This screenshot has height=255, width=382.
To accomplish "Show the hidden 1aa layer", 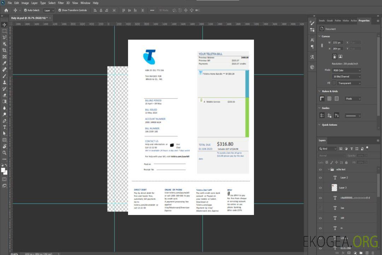I will [x=320, y=208].
